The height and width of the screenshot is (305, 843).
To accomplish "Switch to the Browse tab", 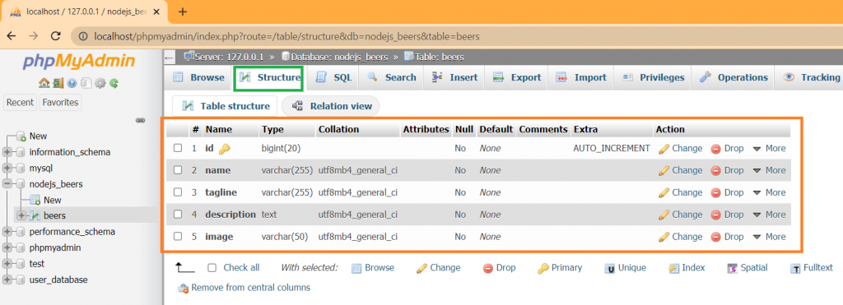I will 198,77.
